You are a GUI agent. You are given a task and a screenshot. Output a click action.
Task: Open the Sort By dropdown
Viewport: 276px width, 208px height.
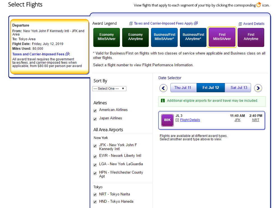[x=109, y=89]
